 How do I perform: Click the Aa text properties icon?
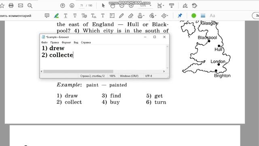[x=212, y=16]
